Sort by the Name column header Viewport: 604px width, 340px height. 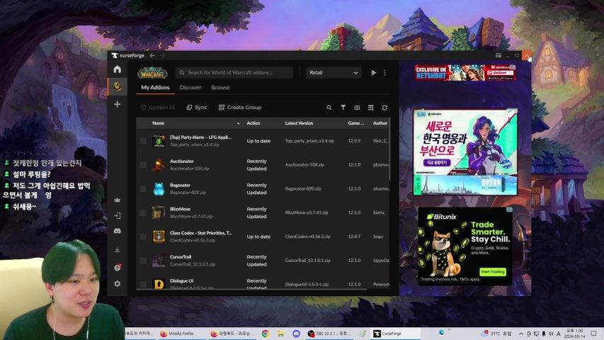click(159, 123)
